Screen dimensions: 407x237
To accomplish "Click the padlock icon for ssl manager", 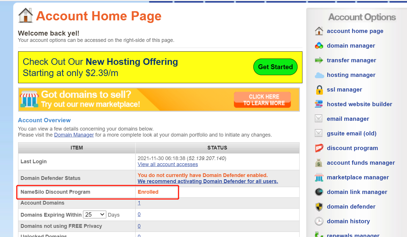I will pyautogui.click(x=319, y=90).
